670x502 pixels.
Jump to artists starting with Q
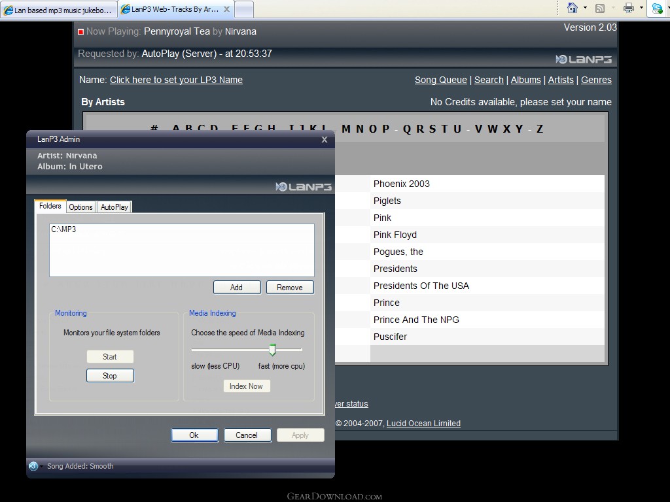point(407,129)
